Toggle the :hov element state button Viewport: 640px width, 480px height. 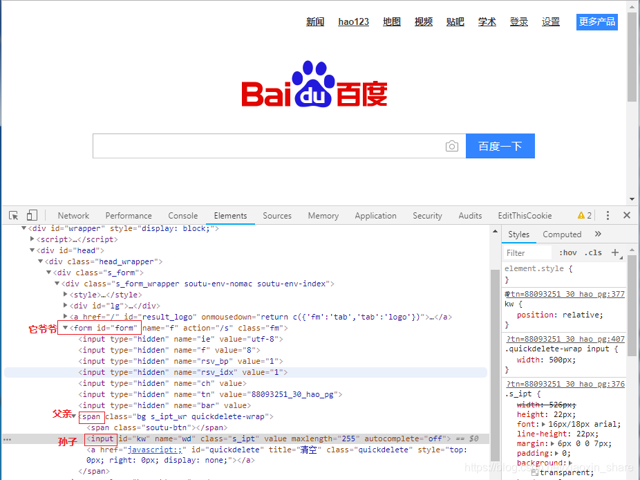(567, 253)
